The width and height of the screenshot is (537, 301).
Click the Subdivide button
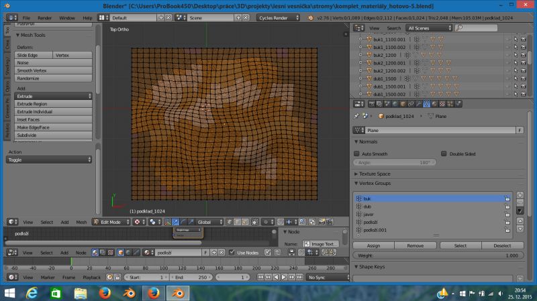point(54,135)
